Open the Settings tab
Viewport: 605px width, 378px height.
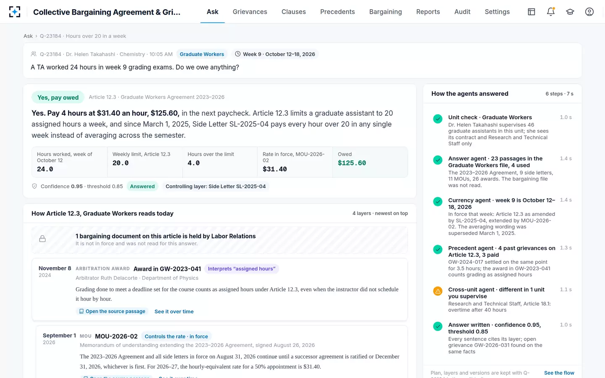[x=497, y=12]
